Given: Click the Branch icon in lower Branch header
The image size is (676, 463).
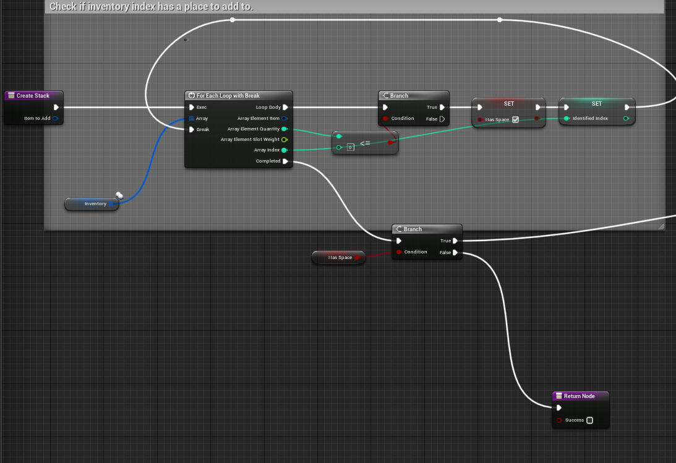Looking at the screenshot, I should coord(399,229).
